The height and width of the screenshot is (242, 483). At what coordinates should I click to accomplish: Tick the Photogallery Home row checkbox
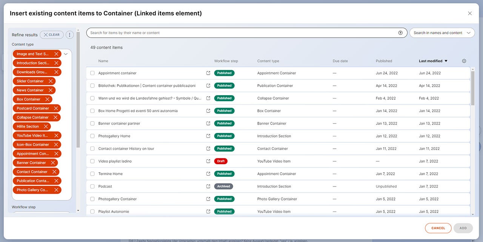[92, 136]
